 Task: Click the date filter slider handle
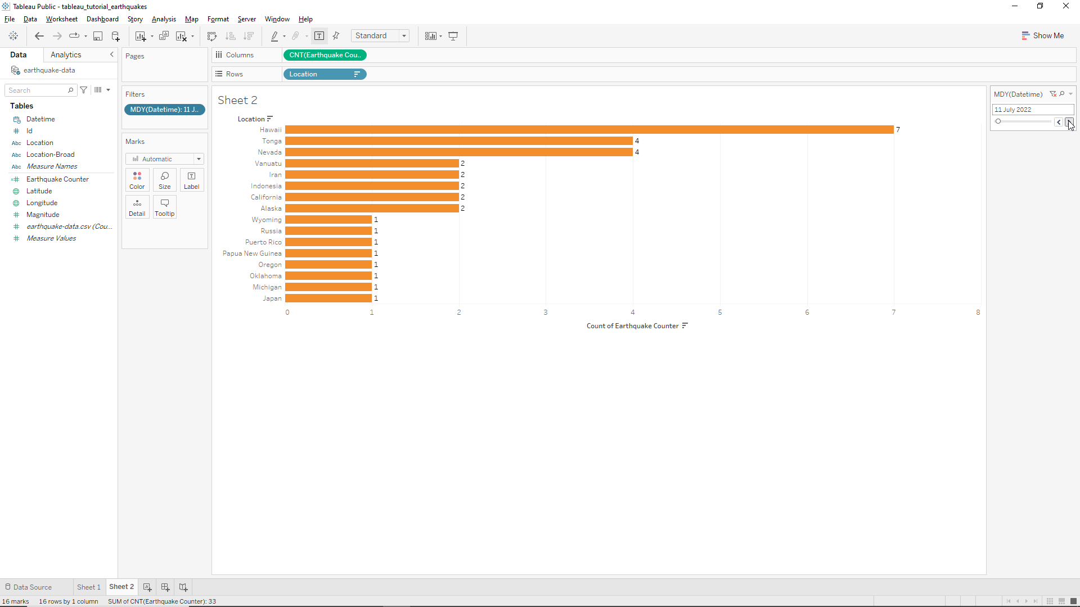pos(998,121)
